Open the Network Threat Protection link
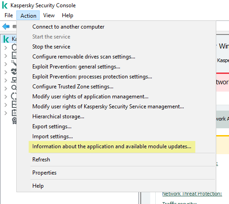The height and width of the screenshot is (204, 229). point(192,194)
